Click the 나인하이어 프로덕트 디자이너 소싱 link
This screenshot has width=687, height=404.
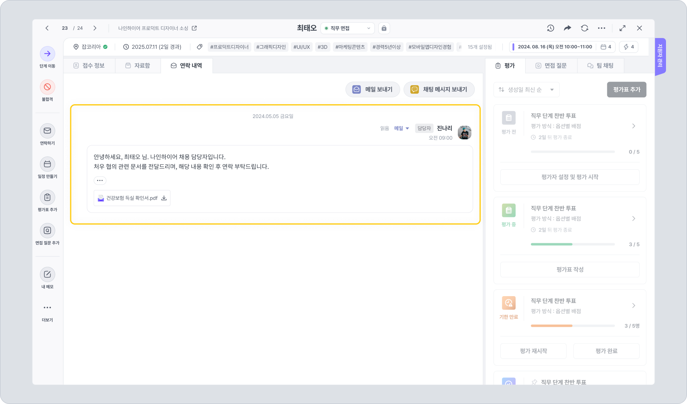[x=153, y=28]
